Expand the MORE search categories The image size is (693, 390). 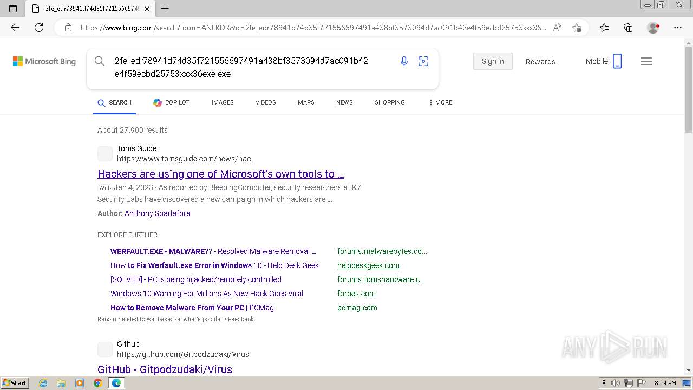coord(440,102)
